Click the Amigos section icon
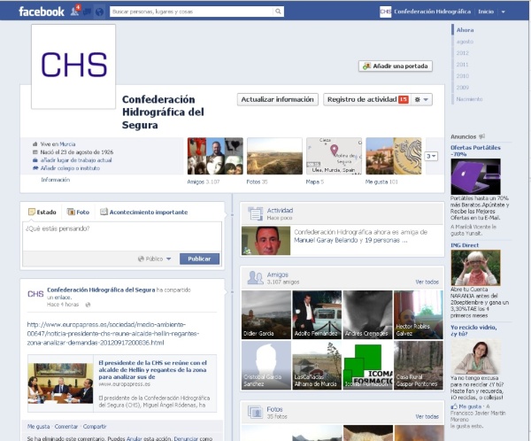The image size is (531, 441). pyautogui.click(x=256, y=277)
